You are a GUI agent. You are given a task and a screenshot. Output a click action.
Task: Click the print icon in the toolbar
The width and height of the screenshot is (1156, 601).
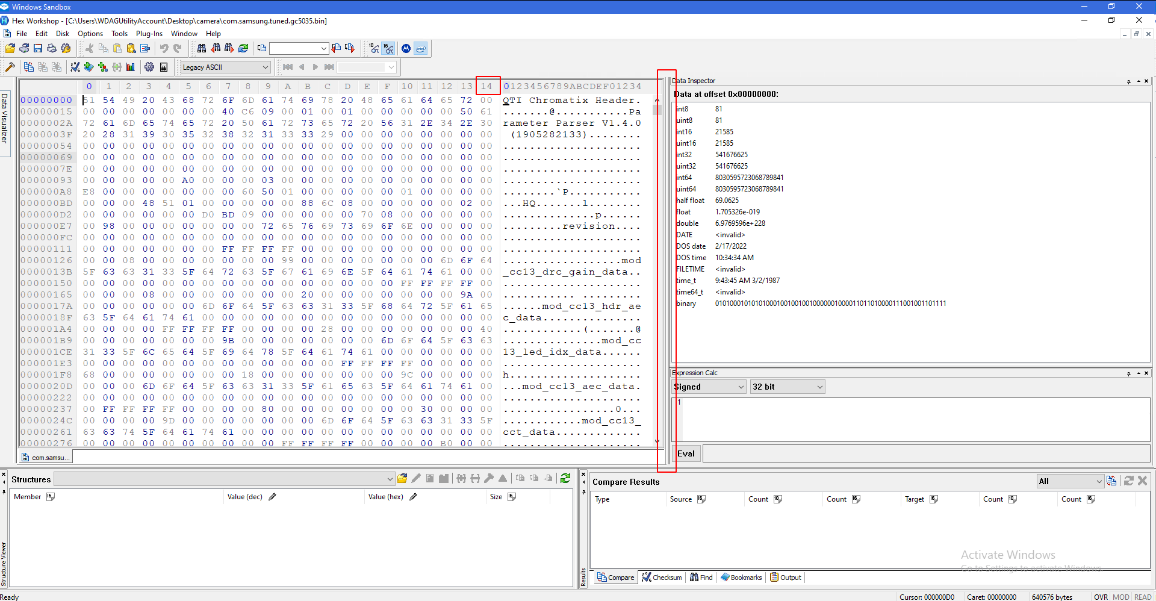click(x=52, y=48)
